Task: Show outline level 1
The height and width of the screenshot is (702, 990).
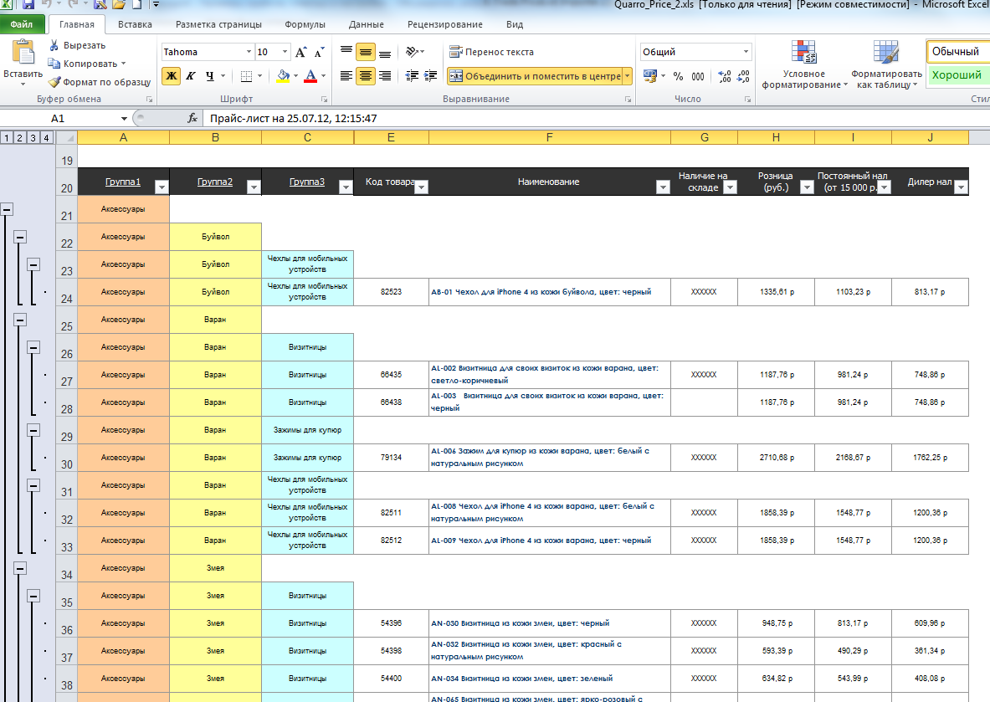Action: [x=7, y=137]
